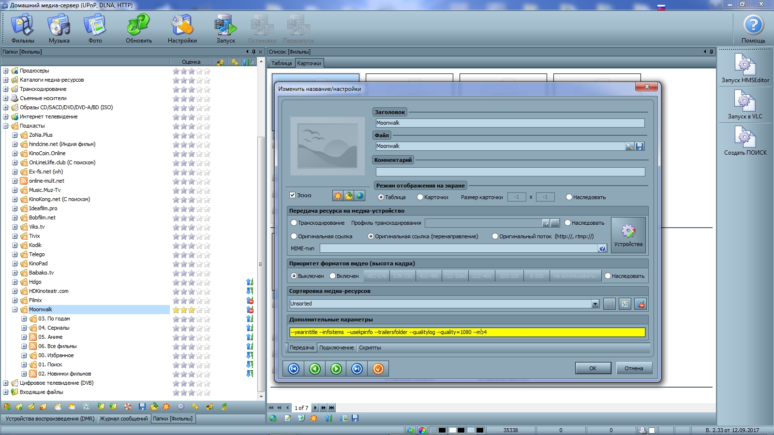
Task: Start the server with the Запуск icon
Action: (225, 28)
